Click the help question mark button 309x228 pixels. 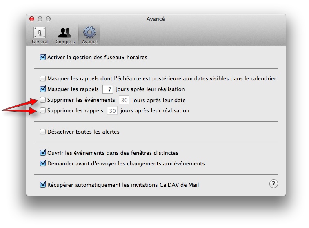(x=273, y=184)
